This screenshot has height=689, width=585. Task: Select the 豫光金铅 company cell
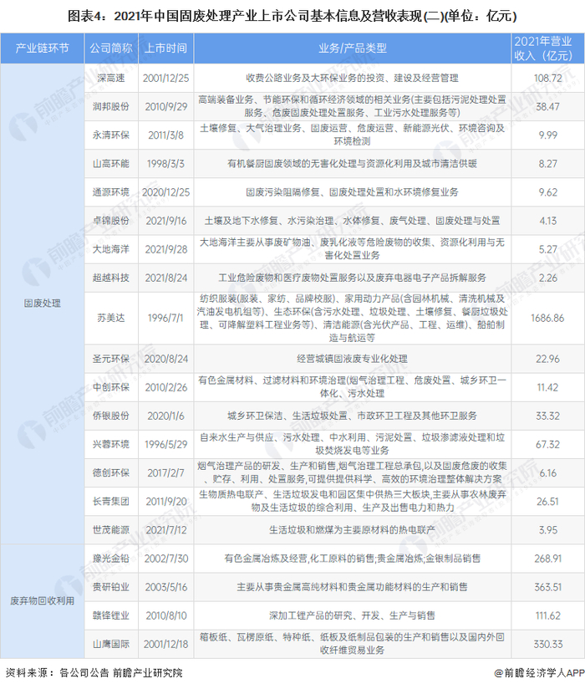tap(111, 559)
